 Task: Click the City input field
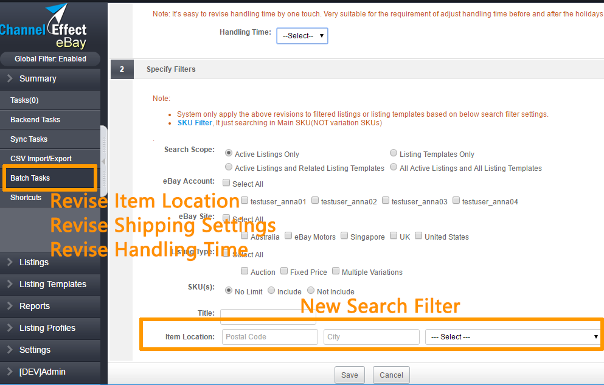coord(372,337)
